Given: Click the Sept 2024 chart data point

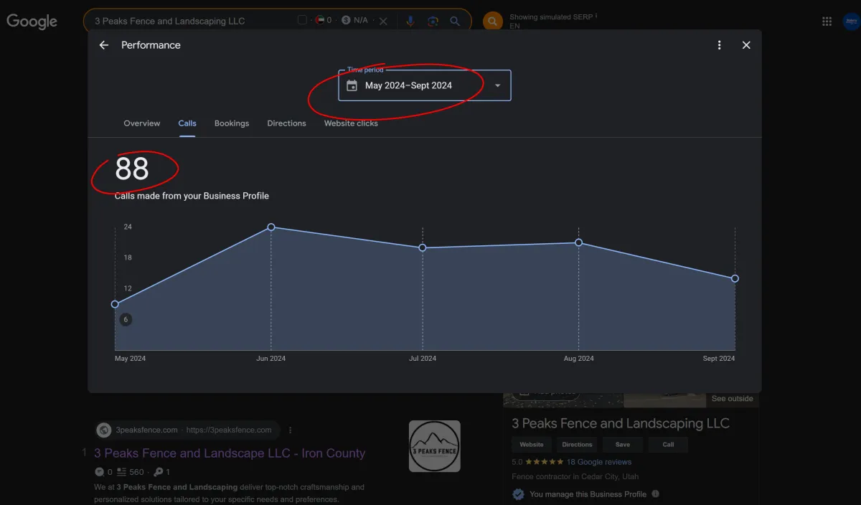Looking at the screenshot, I should coord(735,278).
